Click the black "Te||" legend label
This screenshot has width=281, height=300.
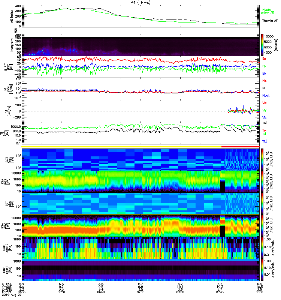pyautogui.click(x=265, y=123)
